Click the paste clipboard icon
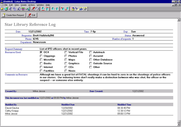 [x=19, y=9]
